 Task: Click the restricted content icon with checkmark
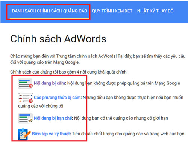26,118
